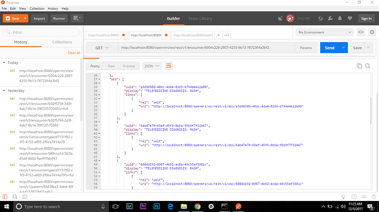Select the Pretty response view
This screenshot has height=212, width=379.
click(x=95, y=66)
